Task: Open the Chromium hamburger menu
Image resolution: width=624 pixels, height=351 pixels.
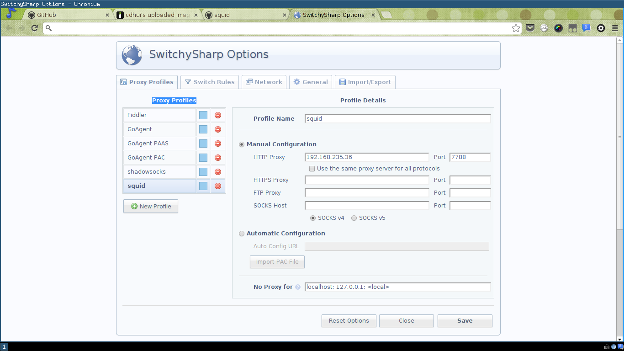Action: click(x=615, y=28)
